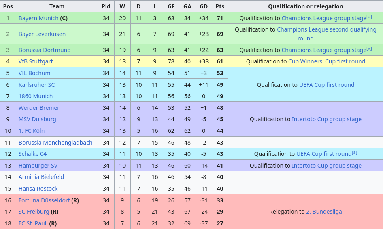Open the MSV Duisburg link

pyautogui.click(x=37, y=119)
